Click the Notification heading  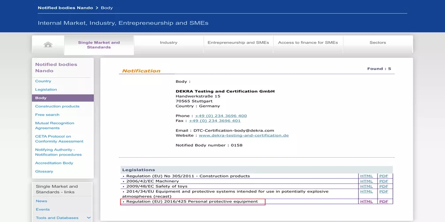[x=141, y=71]
